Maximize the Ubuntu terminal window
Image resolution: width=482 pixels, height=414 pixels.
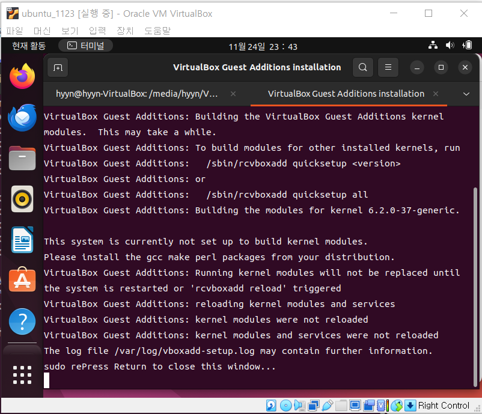[x=441, y=67]
